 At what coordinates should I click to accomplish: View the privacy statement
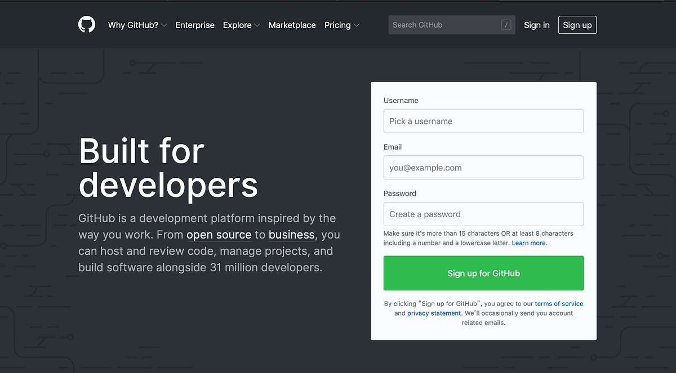(434, 313)
